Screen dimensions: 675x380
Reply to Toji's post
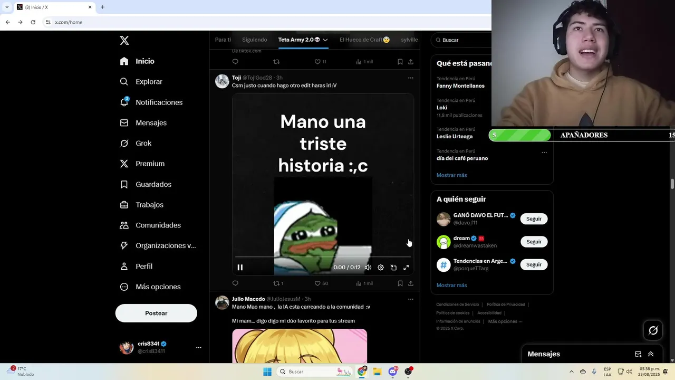pyautogui.click(x=235, y=283)
